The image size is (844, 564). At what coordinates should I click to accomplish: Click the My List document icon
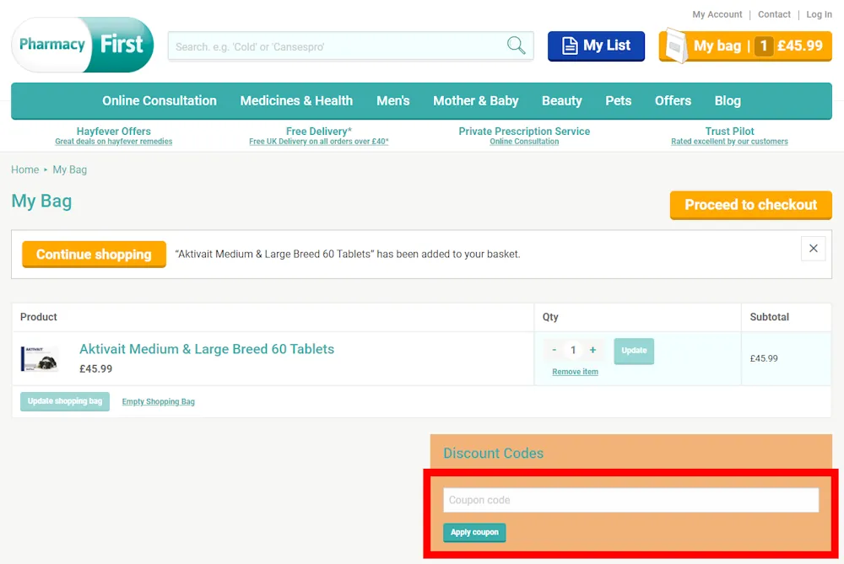coord(570,46)
